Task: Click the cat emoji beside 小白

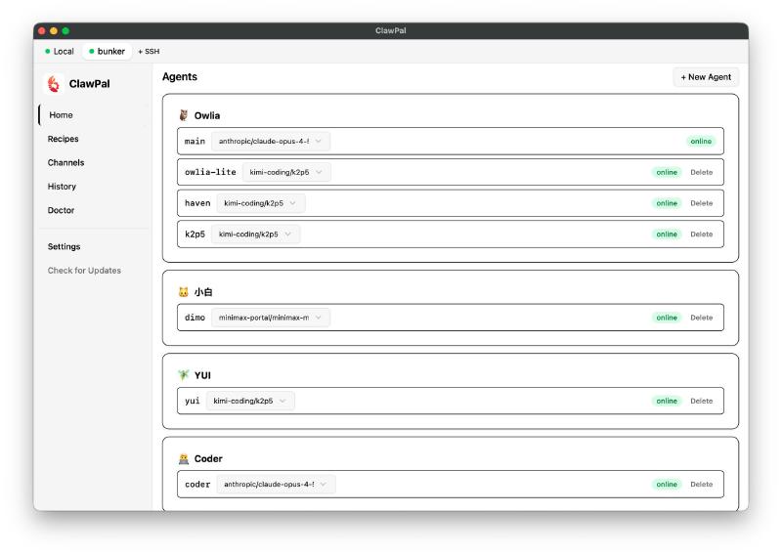Action: [x=183, y=292]
